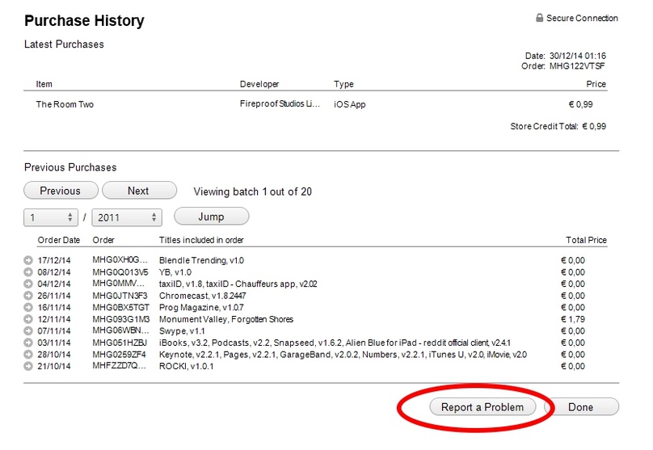Click order number MHG0259ZF4

click(119, 355)
